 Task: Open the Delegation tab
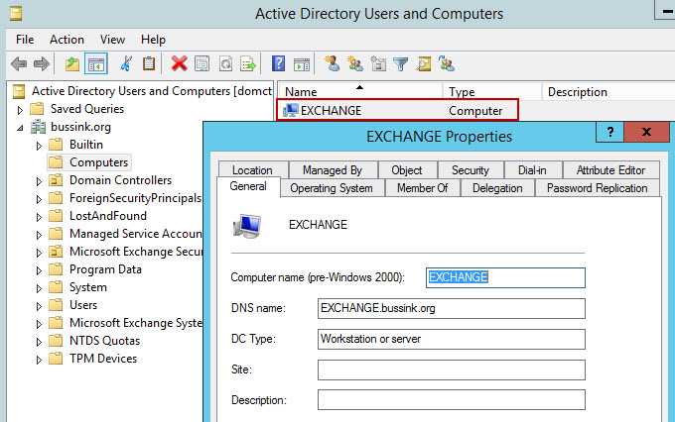pos(497,188)
